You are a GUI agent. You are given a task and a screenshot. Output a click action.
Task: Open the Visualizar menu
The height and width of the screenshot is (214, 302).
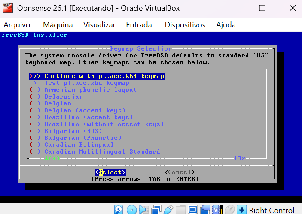click(99, 25)
